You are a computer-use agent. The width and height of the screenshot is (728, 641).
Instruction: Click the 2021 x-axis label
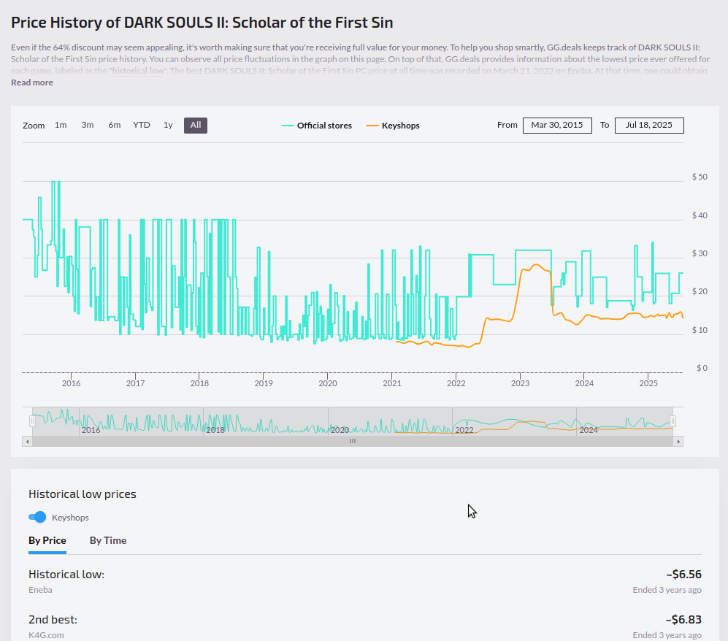click(x=392, y=383)
